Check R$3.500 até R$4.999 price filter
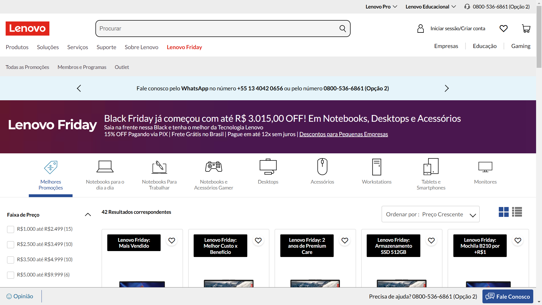The height and width of the screenshot is (305, 542). (10, 260)
